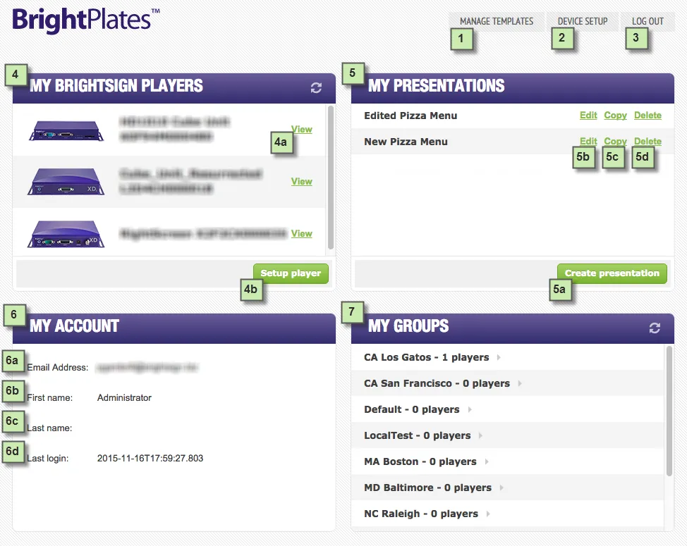The width and height of the screenshot is (687, 546).
Task: Select the Default - 0 players row
Action: 509,409
